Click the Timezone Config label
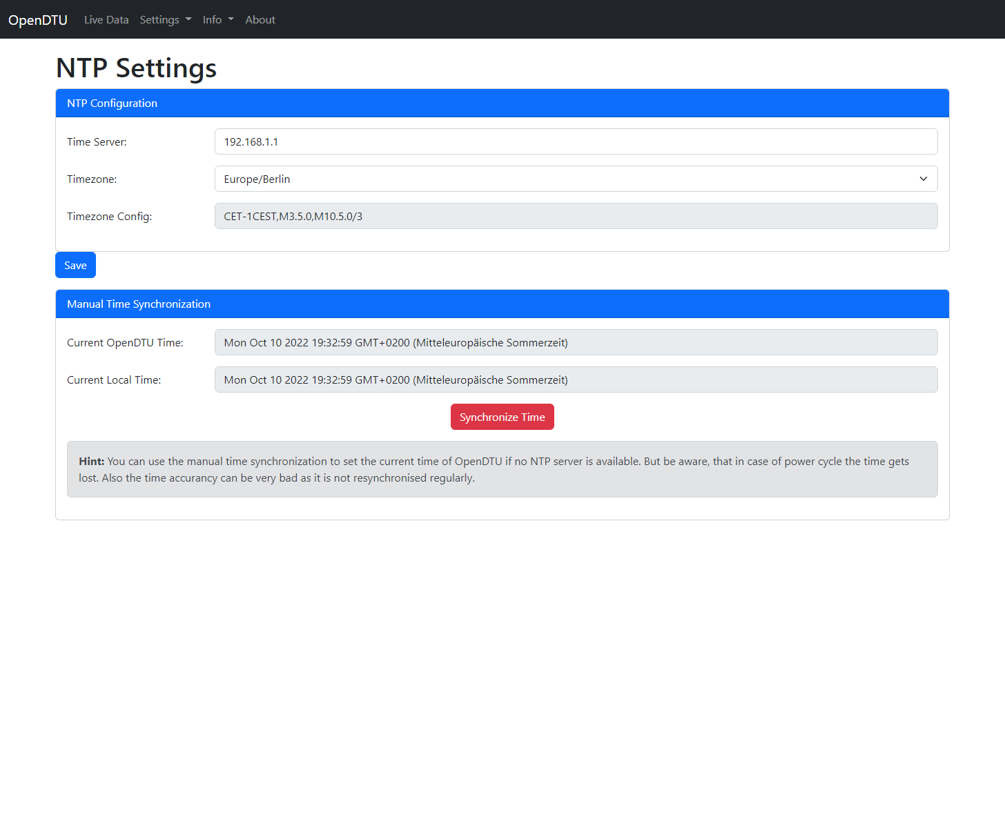Screen dimensions: 1005x828 (x=109, y=217)
